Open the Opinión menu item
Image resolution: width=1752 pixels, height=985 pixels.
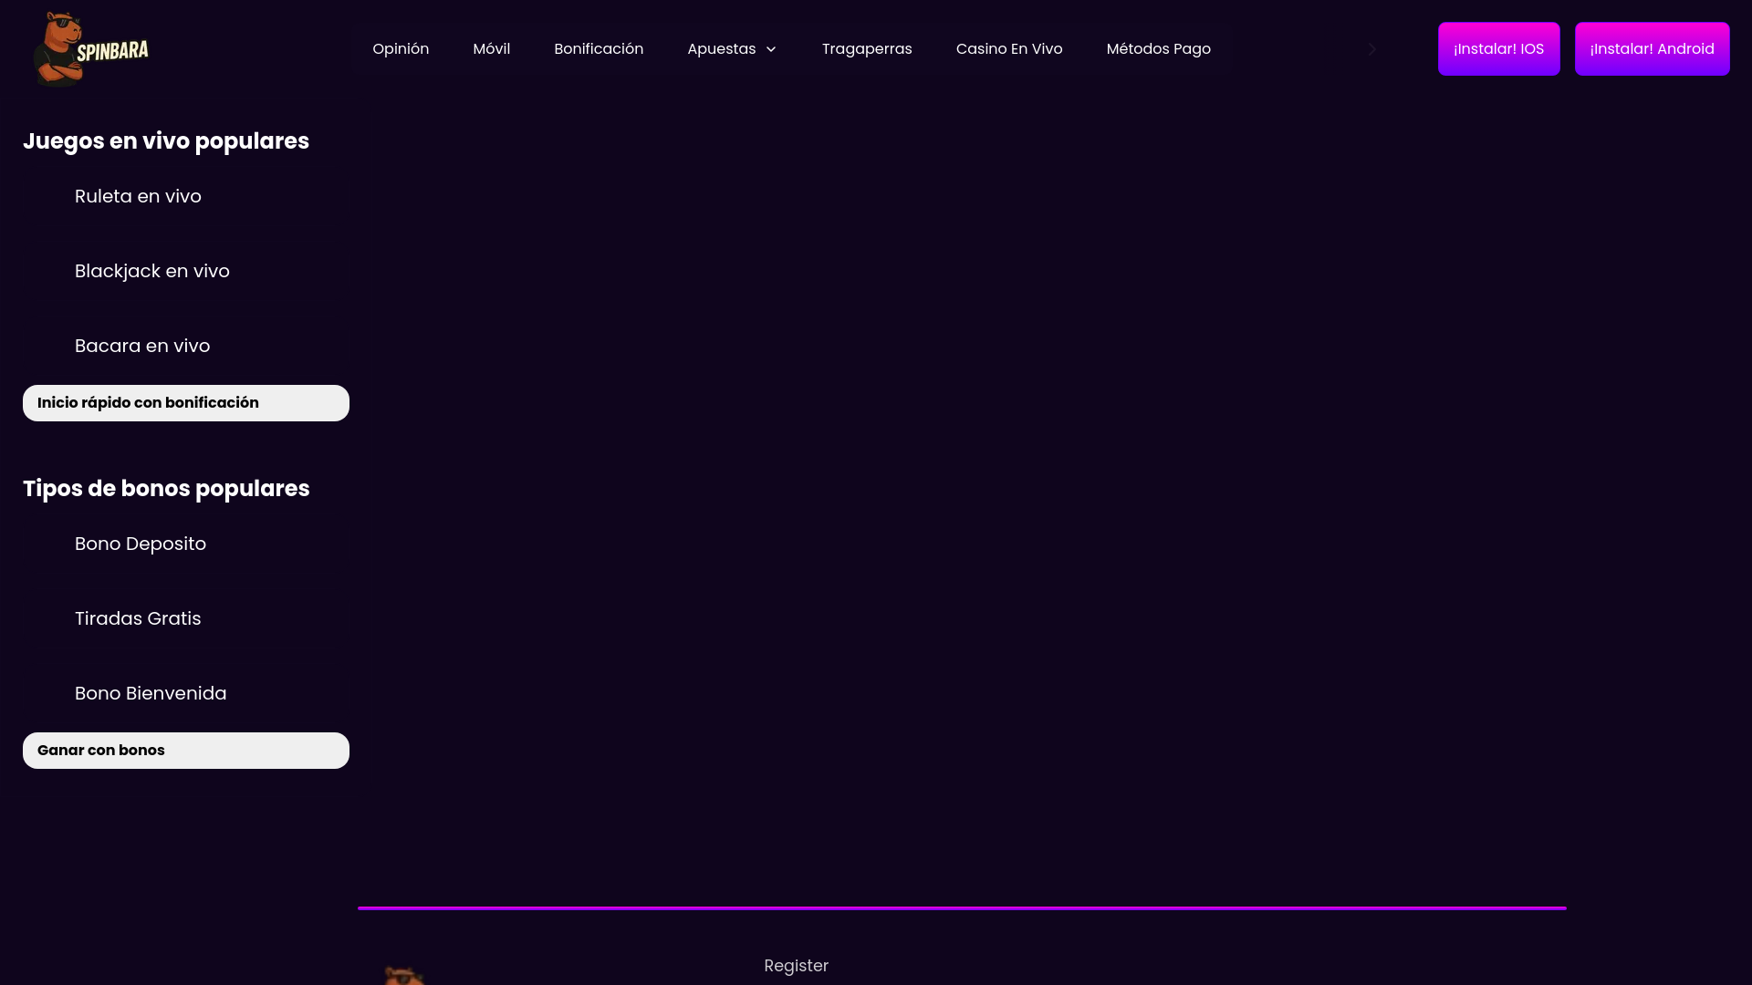(401, 49)
